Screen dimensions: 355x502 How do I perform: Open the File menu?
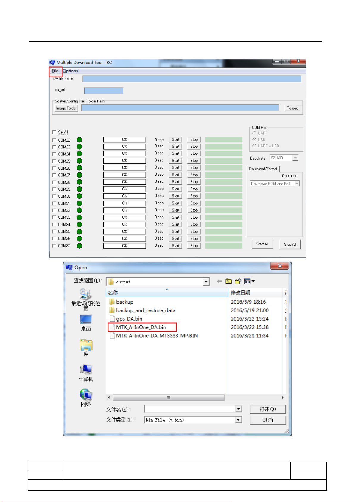point(55,71)
